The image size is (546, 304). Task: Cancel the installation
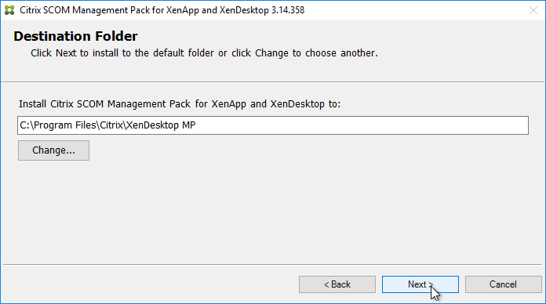pos(503,284)
